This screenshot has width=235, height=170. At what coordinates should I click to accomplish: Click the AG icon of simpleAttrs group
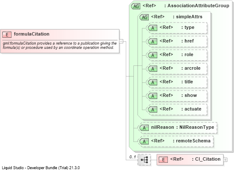click(x=144, y=17)
